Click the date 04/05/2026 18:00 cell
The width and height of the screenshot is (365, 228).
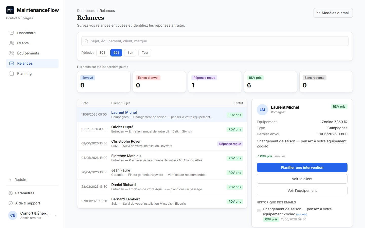[x=94, y=158]
